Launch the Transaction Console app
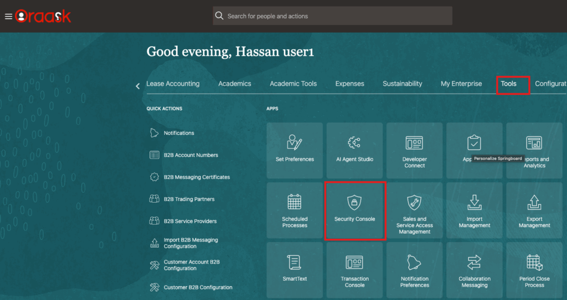 [x=355, y=270]
